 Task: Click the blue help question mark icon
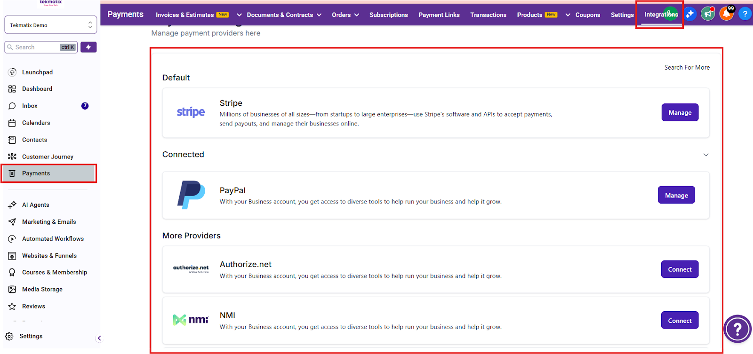click(x=745, y=14)
